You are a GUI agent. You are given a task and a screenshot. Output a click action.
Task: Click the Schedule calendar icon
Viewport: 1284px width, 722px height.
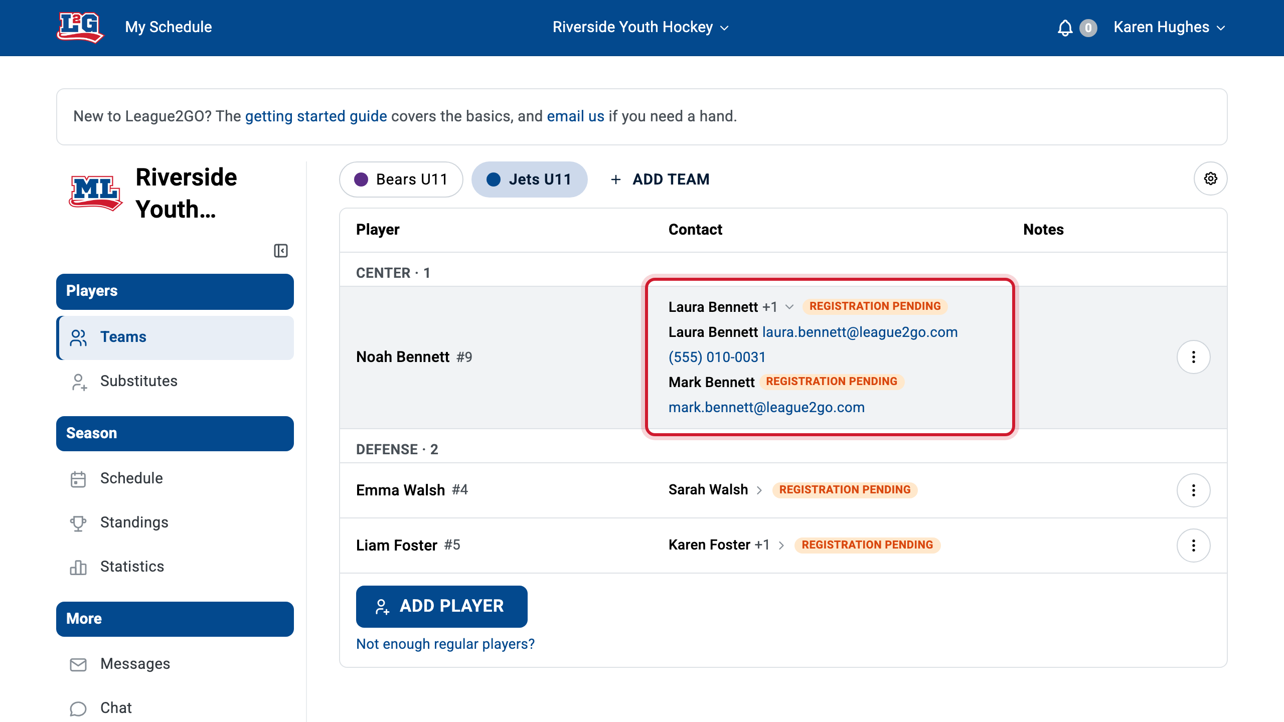pos(78,479)
